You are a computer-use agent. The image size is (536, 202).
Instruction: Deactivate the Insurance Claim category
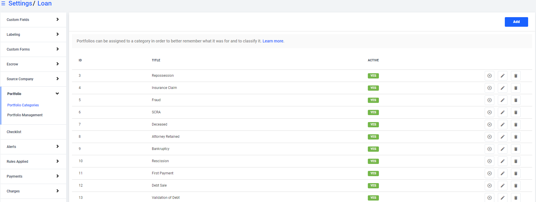[490, 88]
